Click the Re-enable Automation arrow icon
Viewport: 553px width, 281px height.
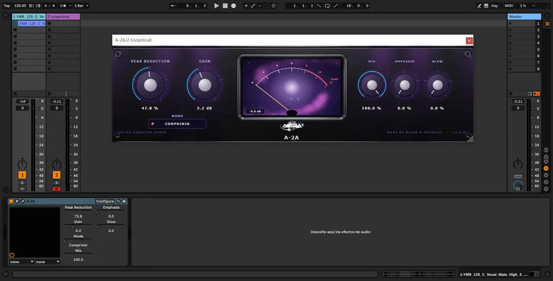click(260, 6)
